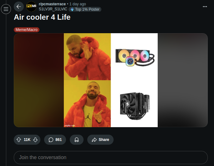Click the back arrow button
This screenshot has height=166, width=214.
(x=19, y=7)
